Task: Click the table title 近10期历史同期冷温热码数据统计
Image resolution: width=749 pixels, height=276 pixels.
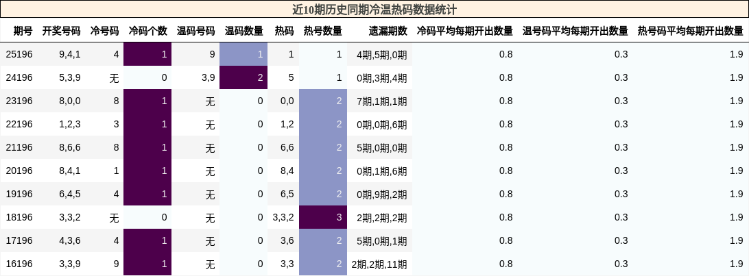Action: (374, 10)
